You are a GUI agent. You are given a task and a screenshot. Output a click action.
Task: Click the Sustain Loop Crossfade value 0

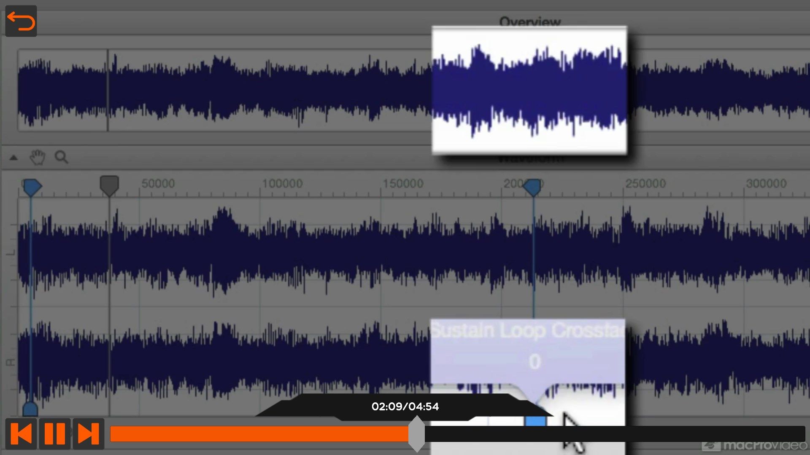pos(535,361)
